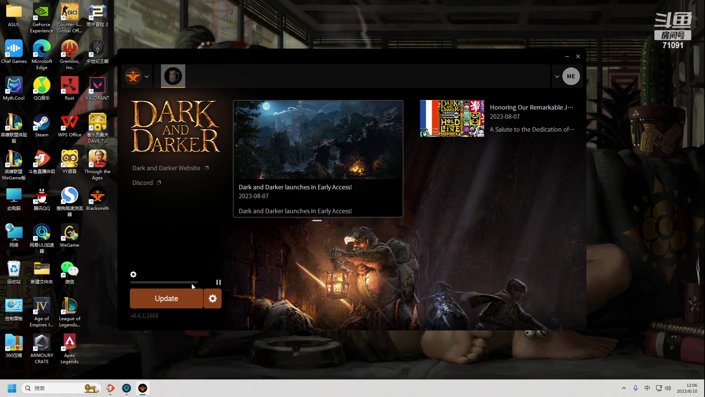Open the volume control in system tray

pyautogui.click(x=668, y=388)
